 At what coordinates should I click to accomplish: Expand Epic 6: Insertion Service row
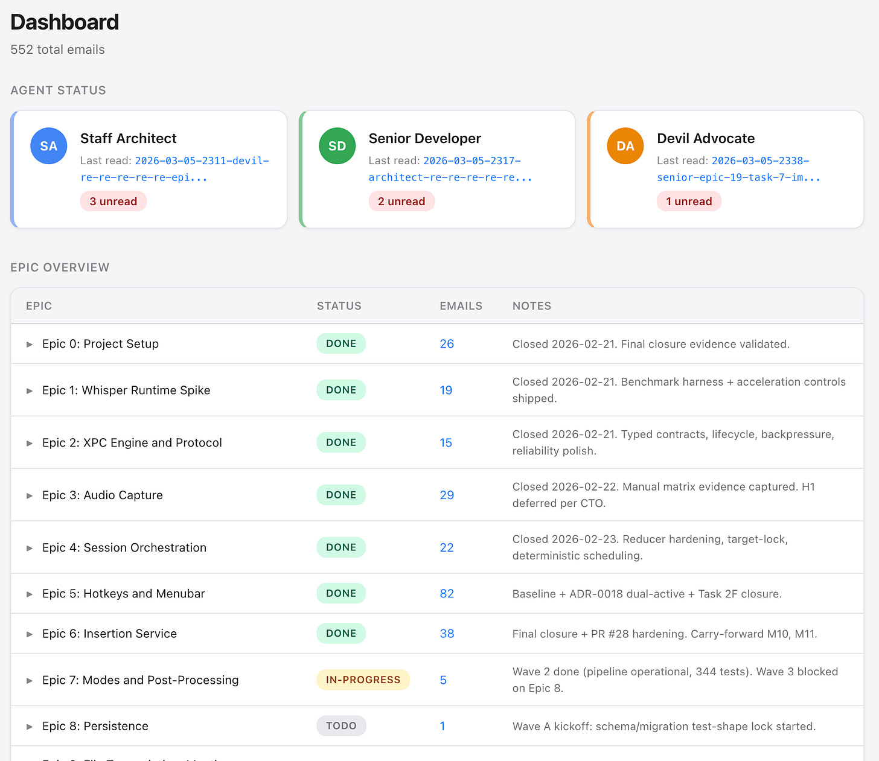click(x=29, y=634)
